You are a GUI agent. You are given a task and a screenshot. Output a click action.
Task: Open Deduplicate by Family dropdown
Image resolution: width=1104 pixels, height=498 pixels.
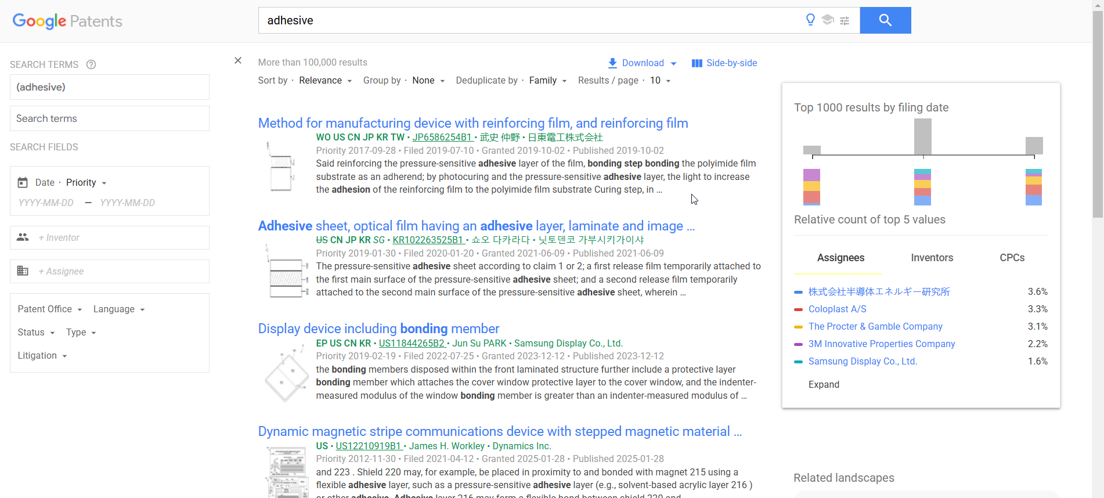coord(548,81)
